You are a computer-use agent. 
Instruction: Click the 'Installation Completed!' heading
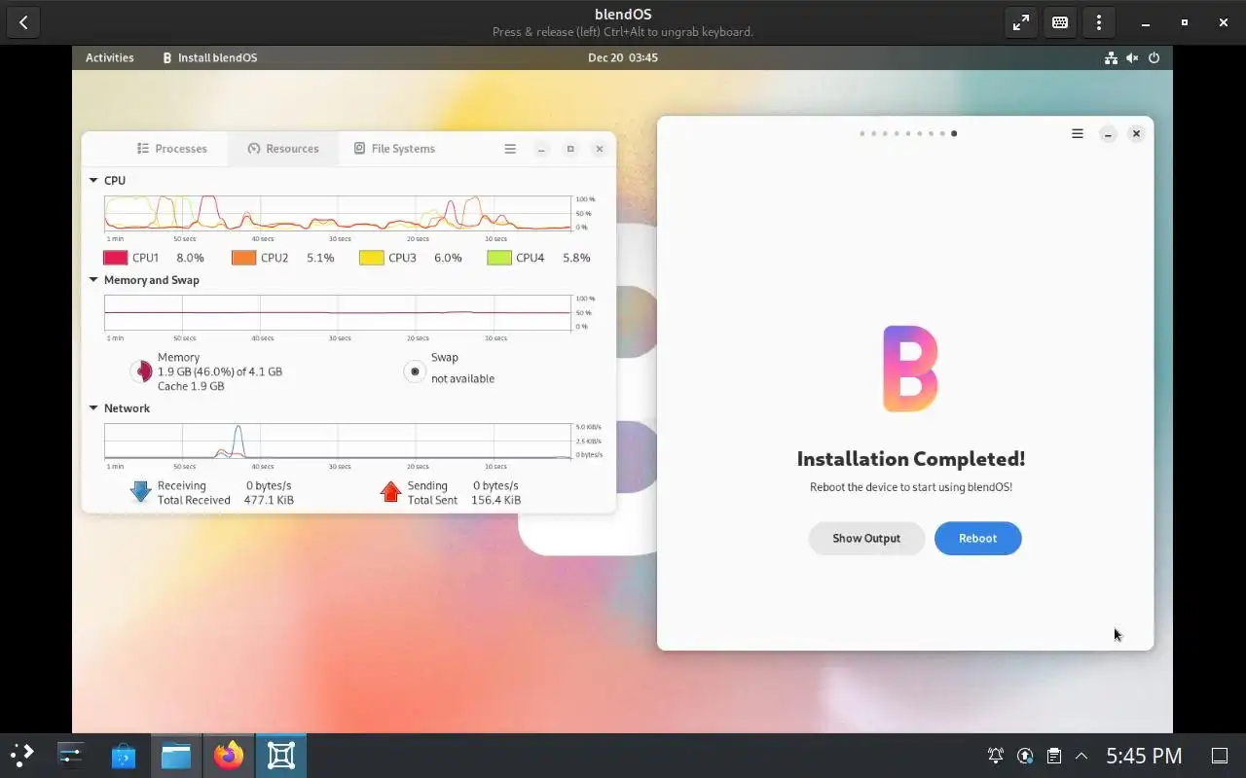point(911,459)
